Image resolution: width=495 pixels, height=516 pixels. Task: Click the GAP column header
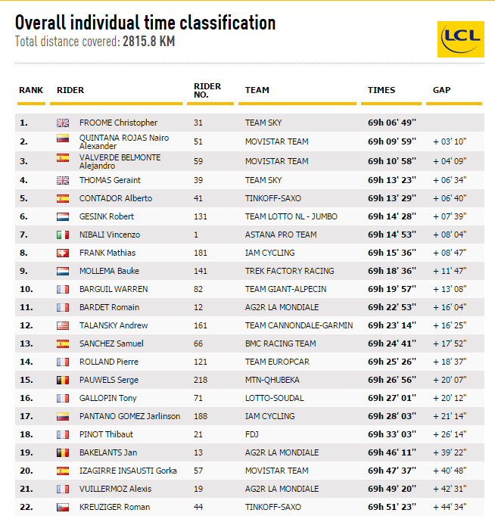click(441, 90)
